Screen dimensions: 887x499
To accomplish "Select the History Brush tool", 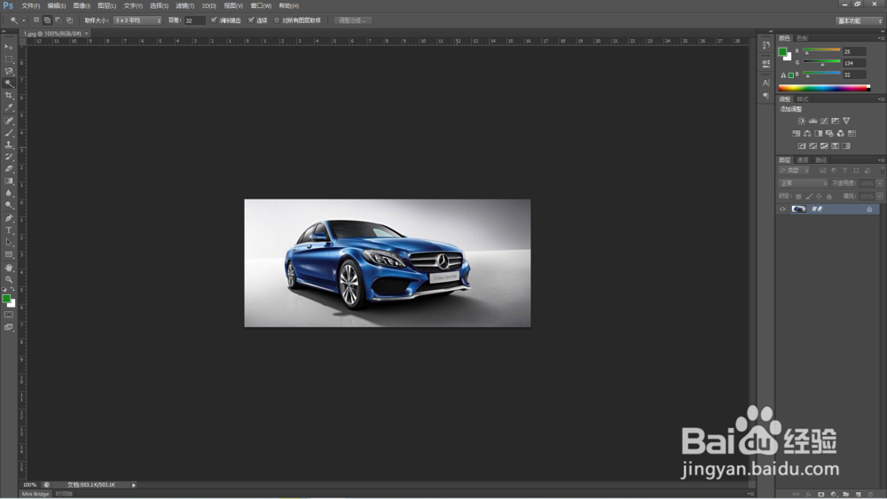I will [x=9, y=157].
